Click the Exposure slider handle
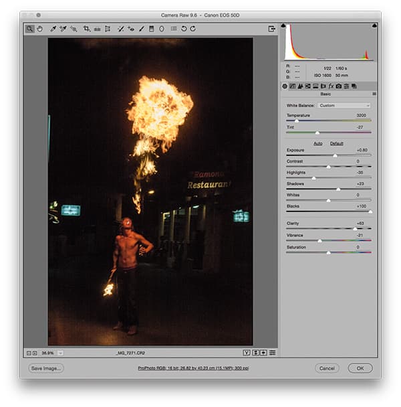Screen dimensions: 401x407 (335, 156)
